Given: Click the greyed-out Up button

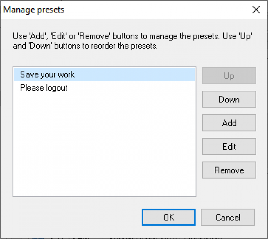Looking at the screenshot, I should 229,76.
